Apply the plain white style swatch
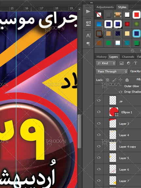This screenshot has width=141, height=188. [127, 15]
